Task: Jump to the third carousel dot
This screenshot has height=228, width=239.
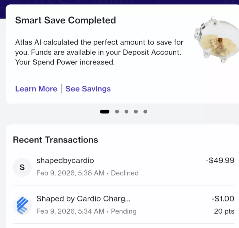Action: tap(126, 112)
